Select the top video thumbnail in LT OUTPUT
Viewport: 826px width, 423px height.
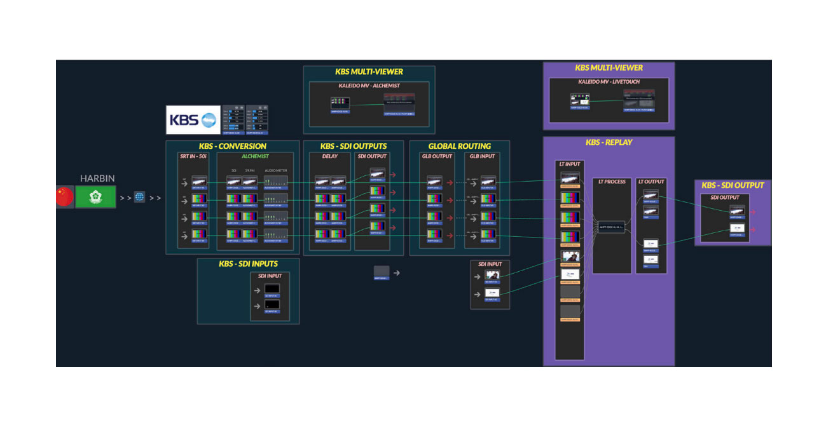coord(650,194)
